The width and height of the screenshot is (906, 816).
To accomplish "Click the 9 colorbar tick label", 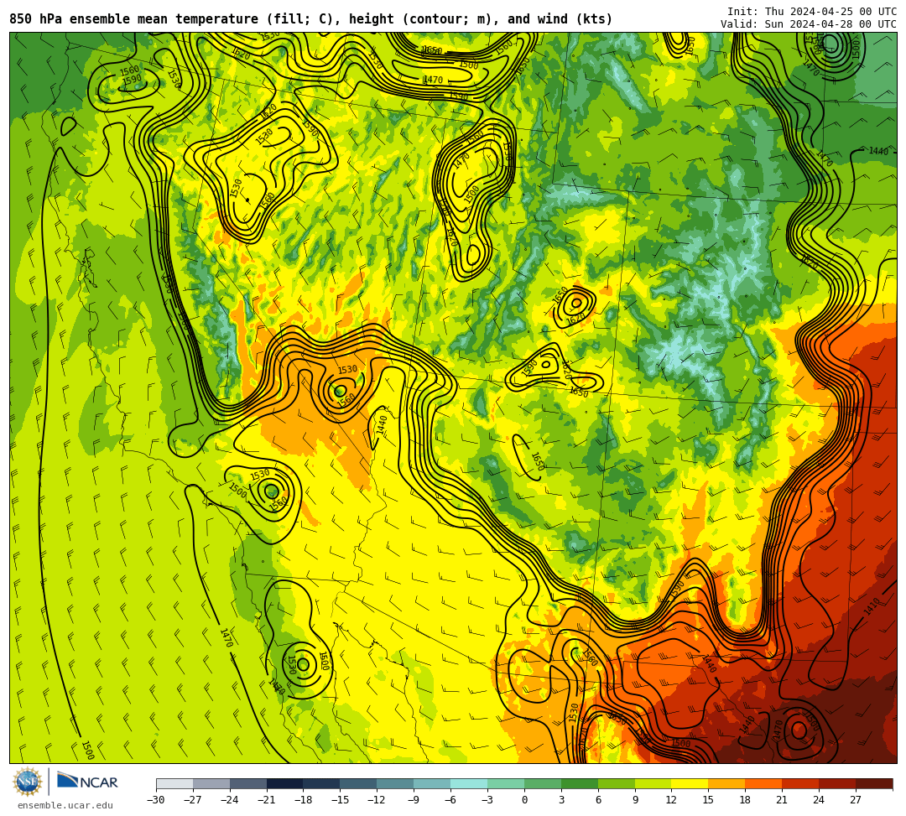I will coord(635,800).
